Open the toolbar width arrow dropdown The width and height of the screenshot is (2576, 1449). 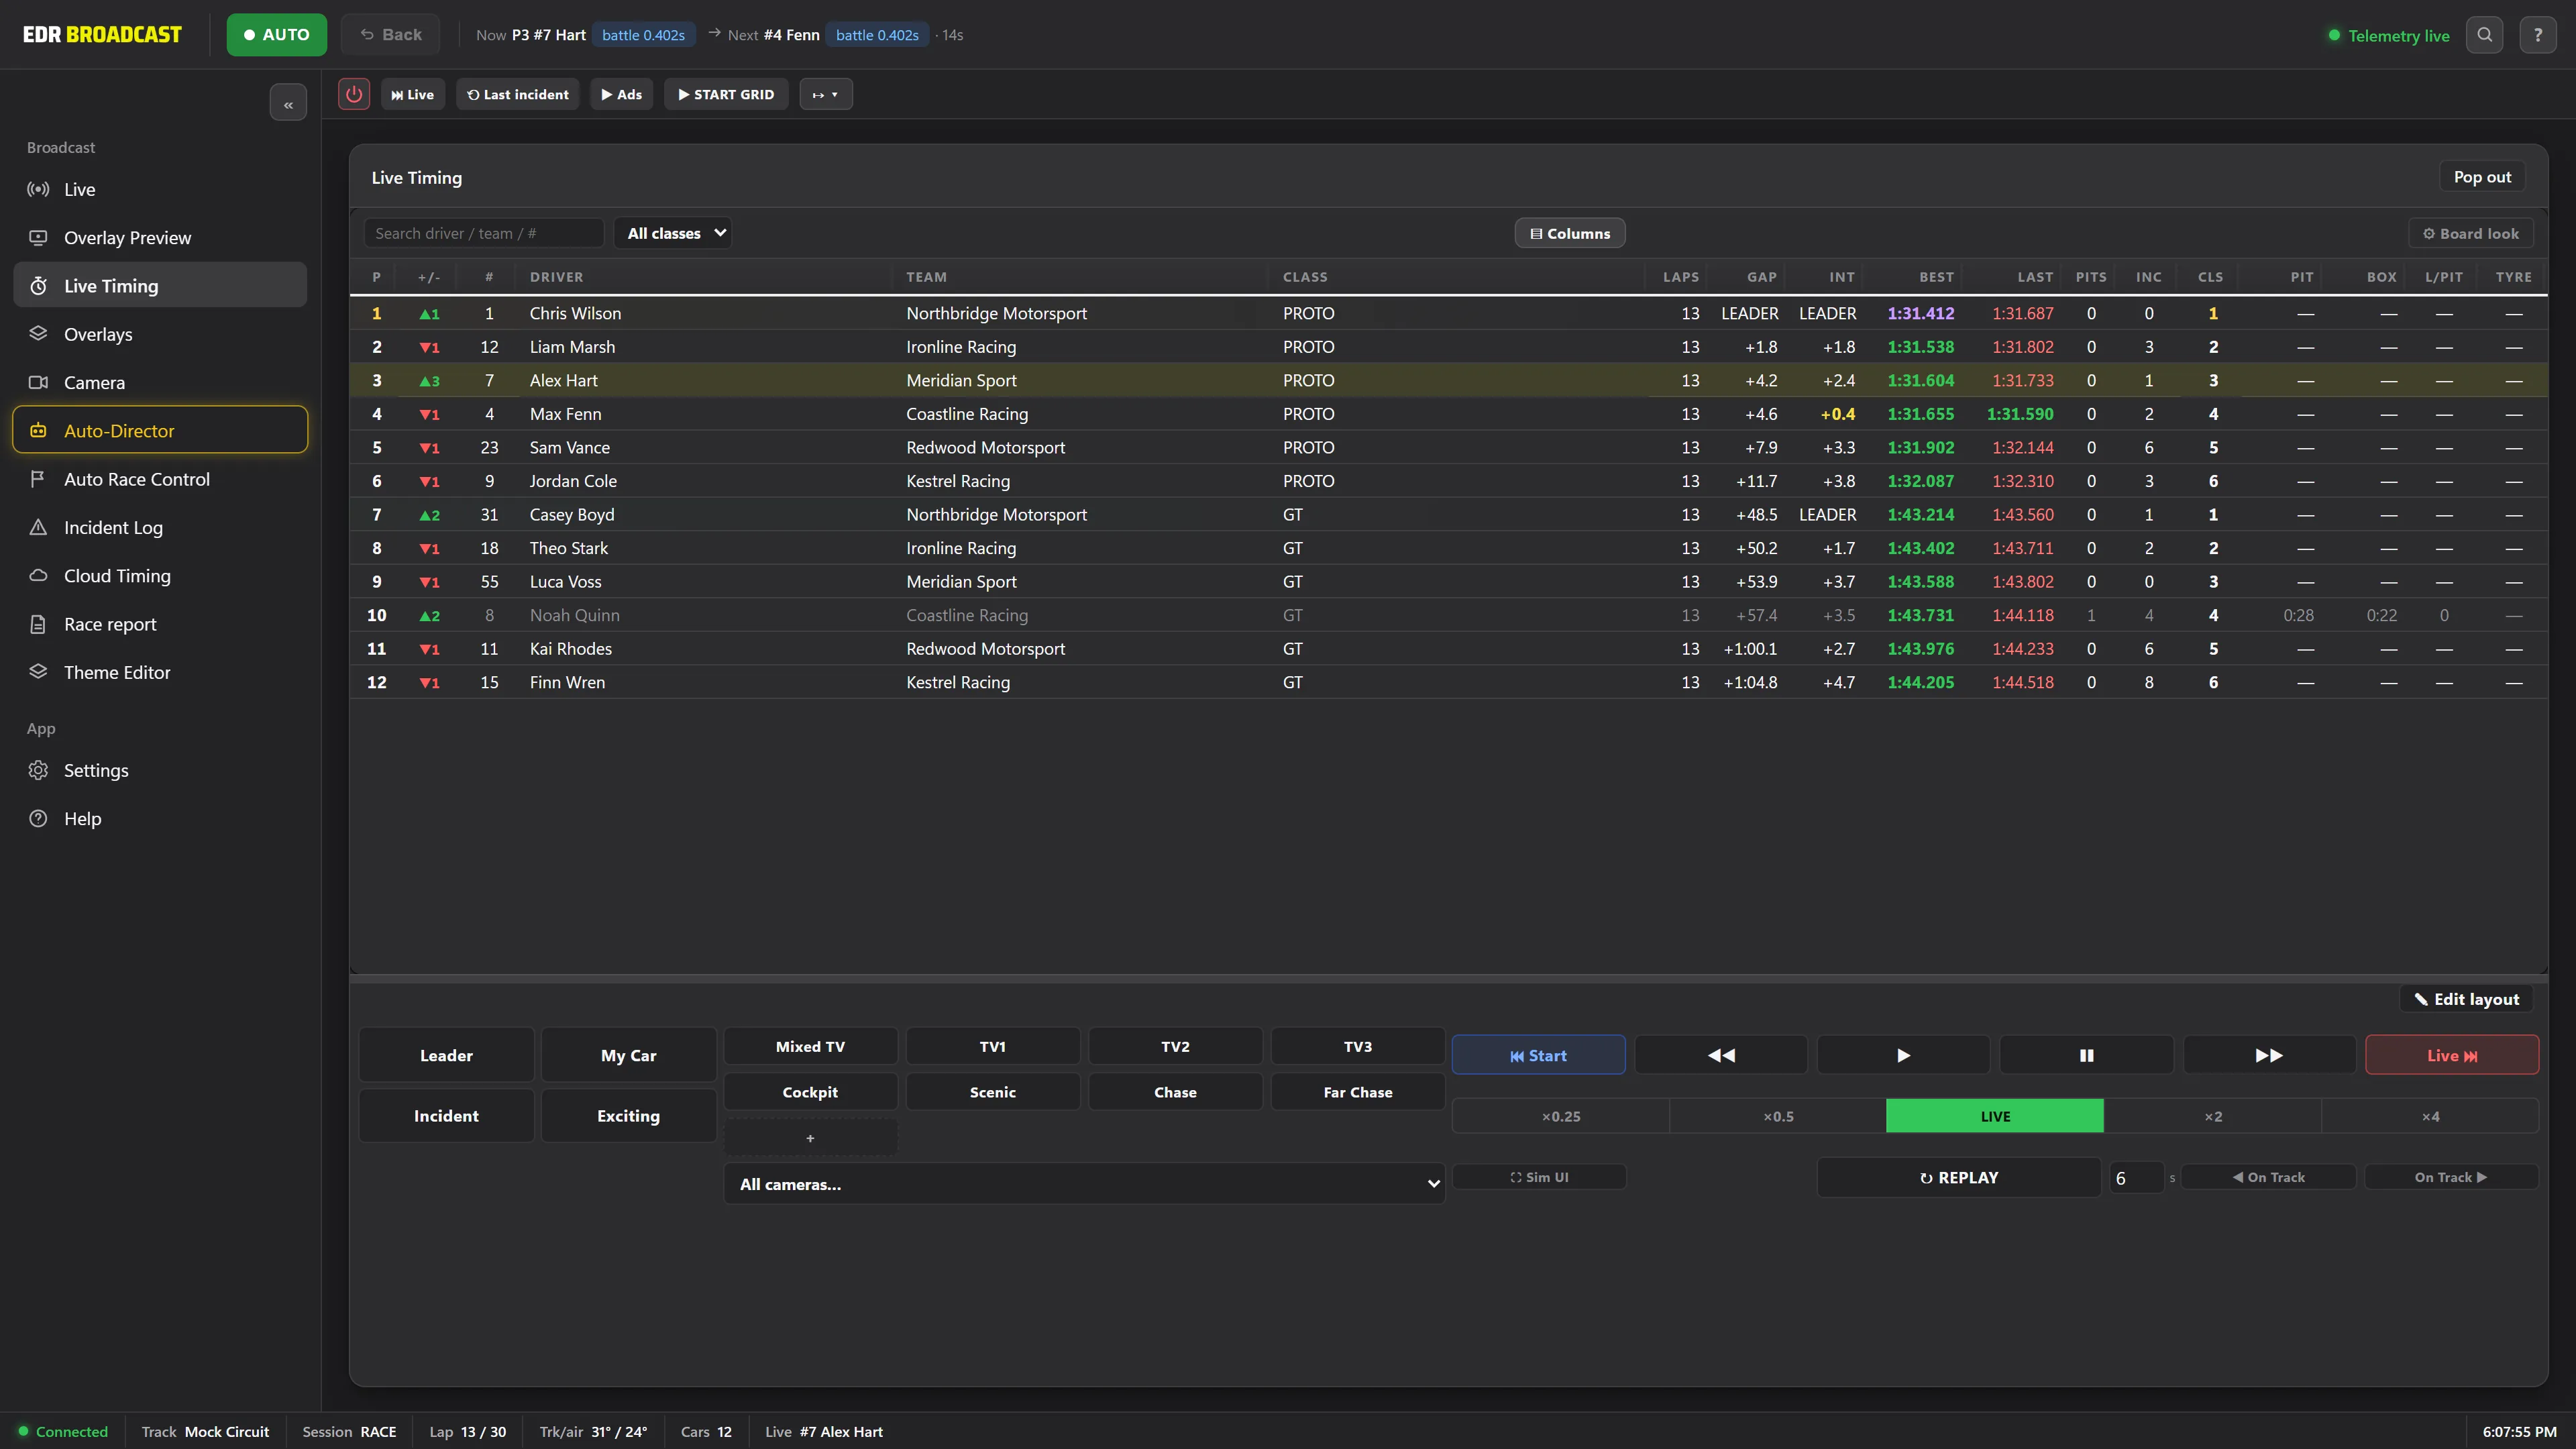826,94
